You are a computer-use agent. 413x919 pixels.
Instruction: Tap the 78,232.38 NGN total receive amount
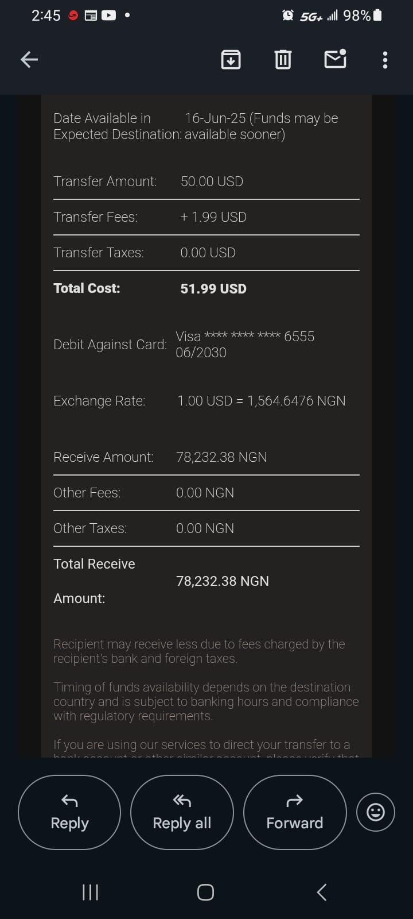click(x=223, y=581)
